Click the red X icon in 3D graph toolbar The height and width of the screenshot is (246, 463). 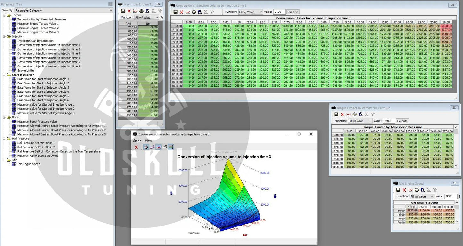[x=136, y=147]
